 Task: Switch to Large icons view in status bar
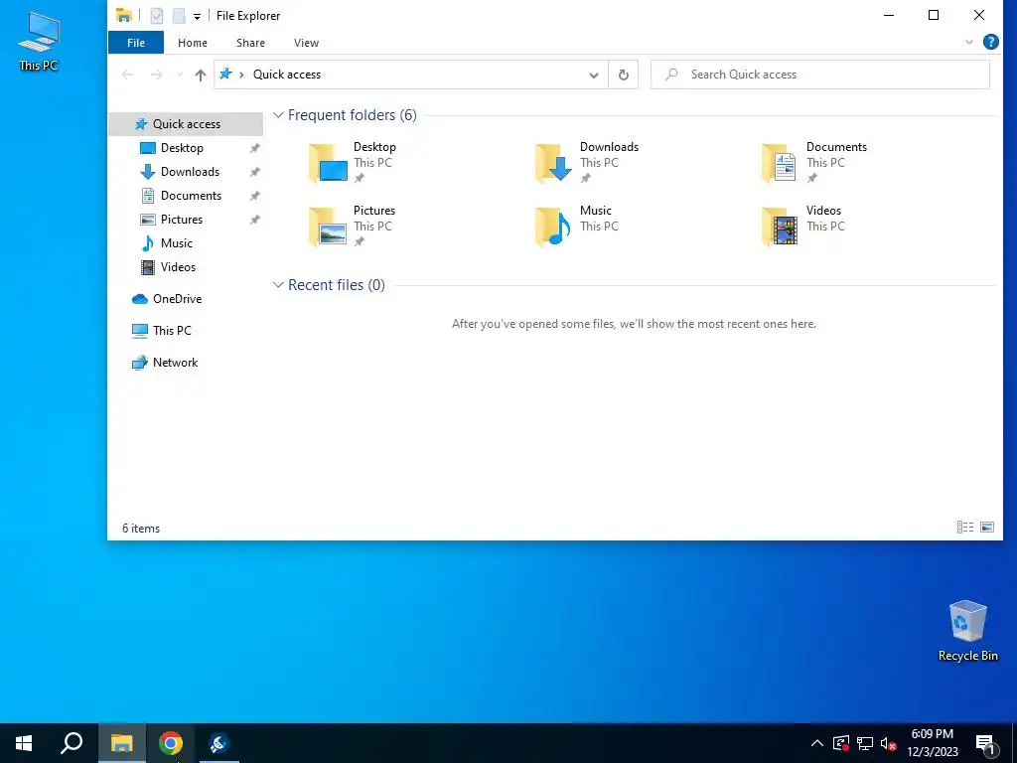(x=987, y=528)
